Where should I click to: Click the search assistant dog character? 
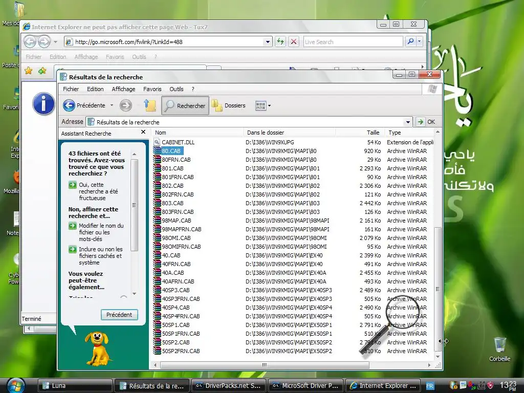click(x=97, y=348)
